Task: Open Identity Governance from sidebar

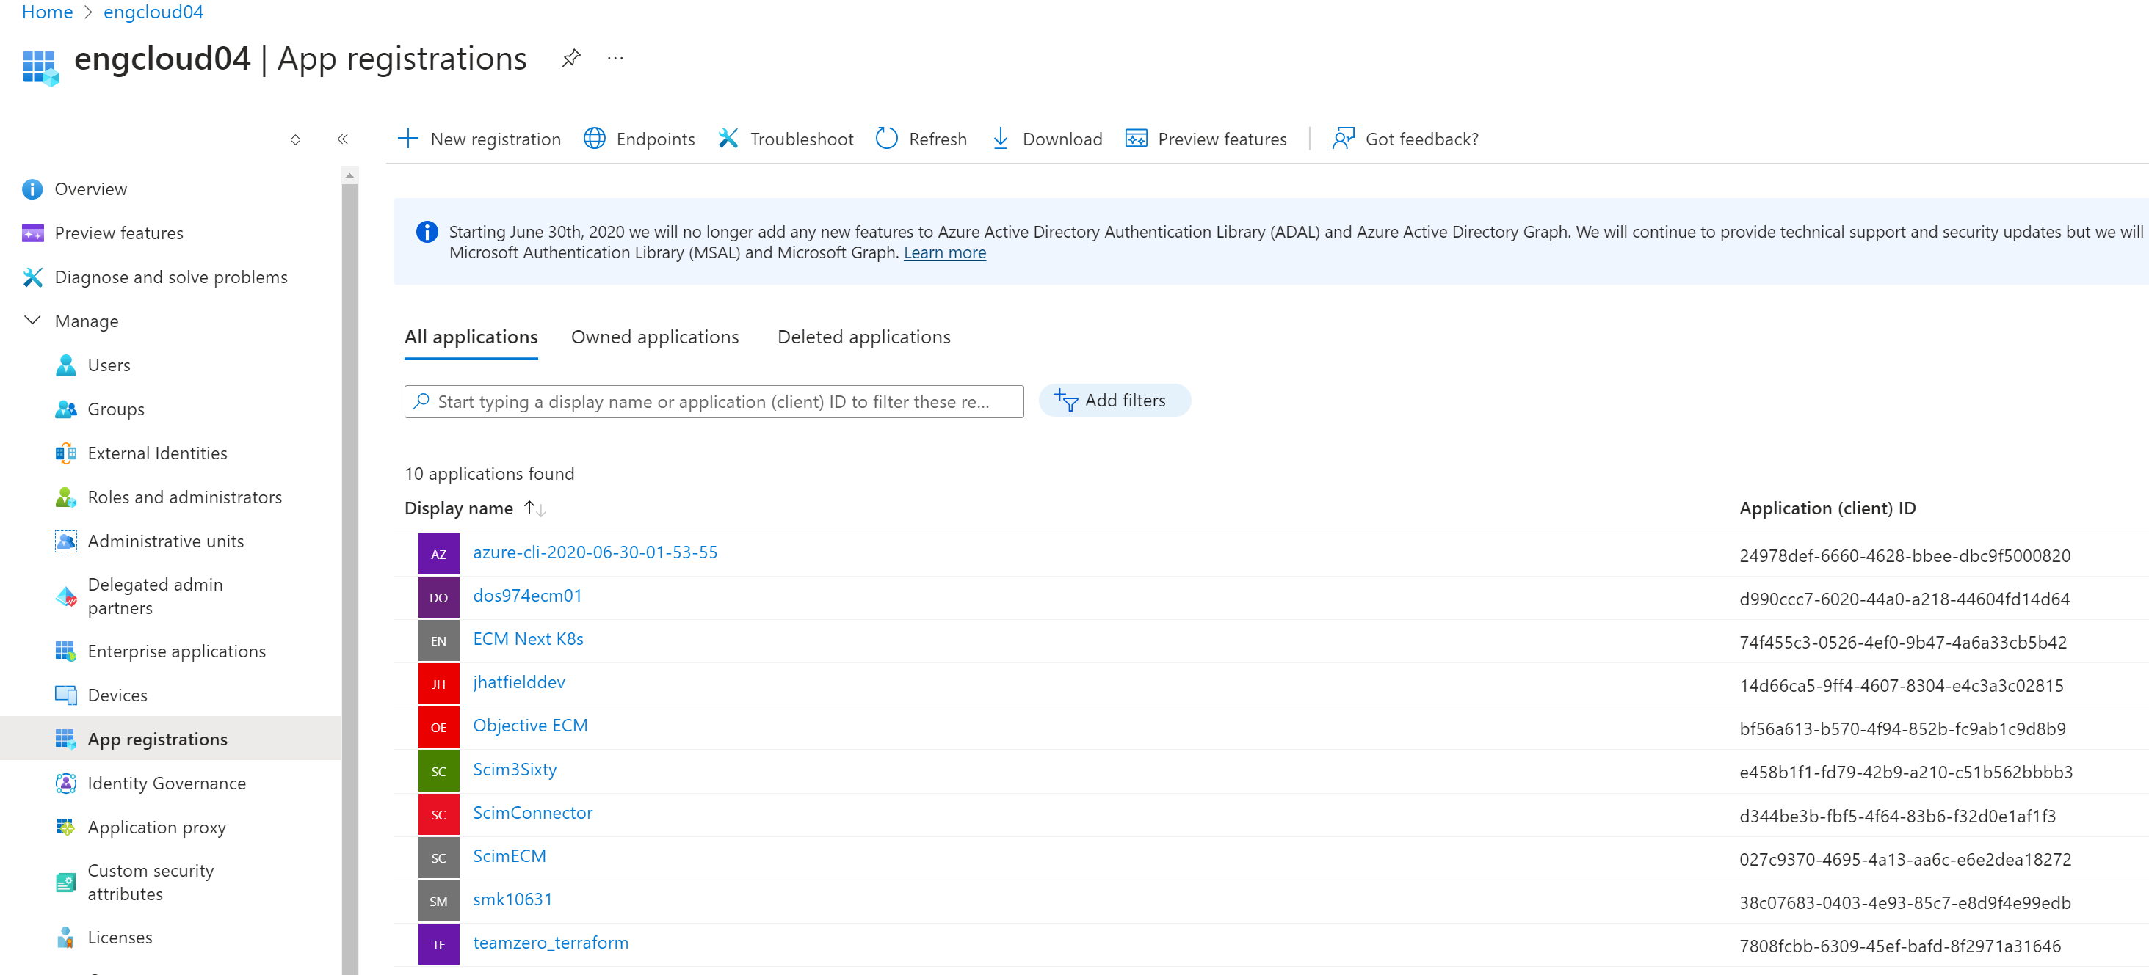Action: coord(166,784)
